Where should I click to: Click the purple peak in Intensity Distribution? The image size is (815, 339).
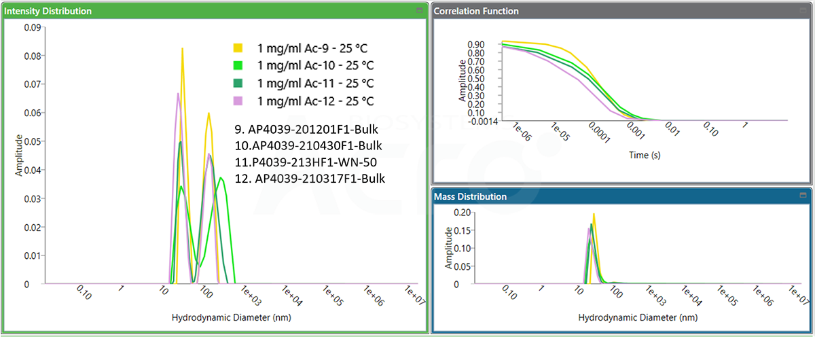pyautogui.click(x=178, y=94)
